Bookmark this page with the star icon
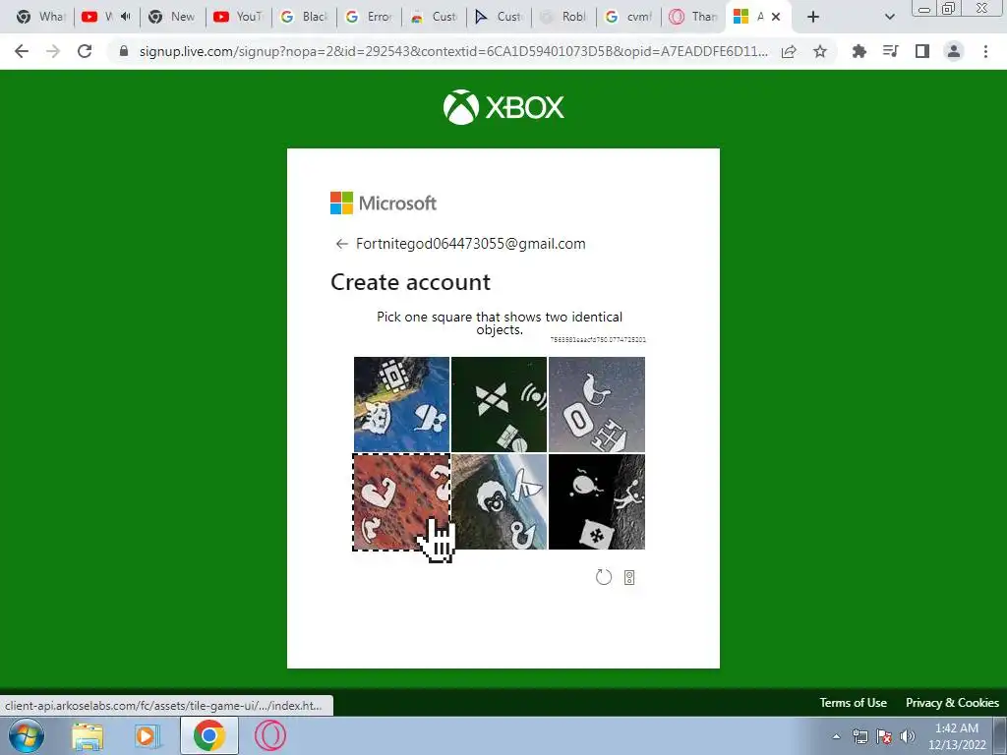 click(820, 51)
